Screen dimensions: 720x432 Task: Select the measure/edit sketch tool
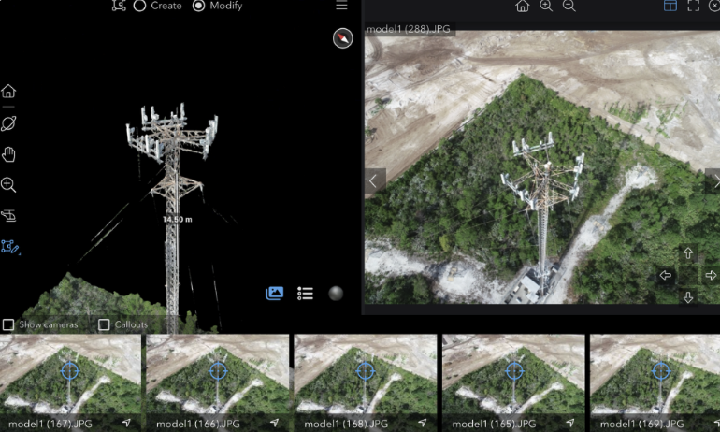pyautogui.click(x=10, y=247)
